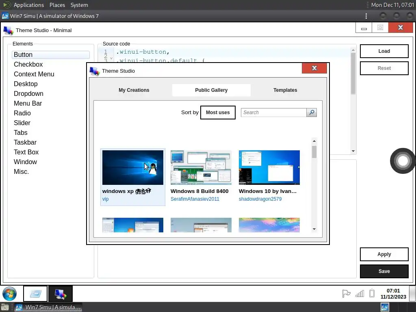416x312 pixels.
Task: Click the Show Desktop strip after the clock
Action: pos(412,294)
